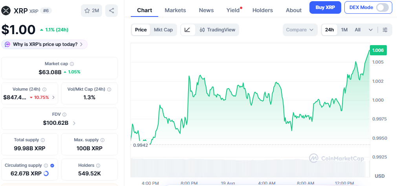
Task: Click the 0.9942 low price label
Action: 141,145
